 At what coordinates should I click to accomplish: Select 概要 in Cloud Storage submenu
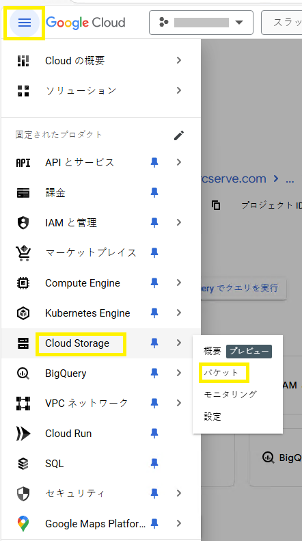click(212, 352)
